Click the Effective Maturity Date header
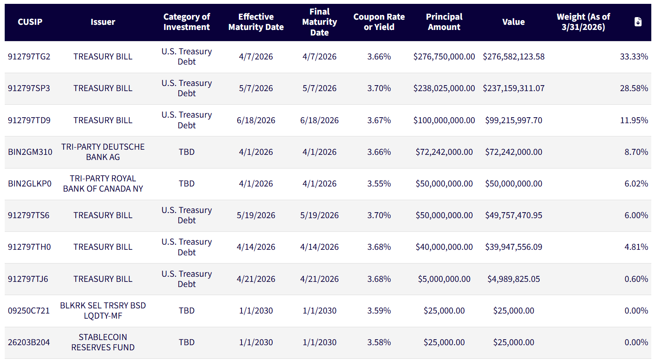The width and height of the screenshot is (656, 364). 256,22
